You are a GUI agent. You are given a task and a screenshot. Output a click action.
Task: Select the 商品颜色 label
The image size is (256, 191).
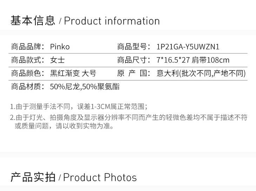[x=28, y=74]
